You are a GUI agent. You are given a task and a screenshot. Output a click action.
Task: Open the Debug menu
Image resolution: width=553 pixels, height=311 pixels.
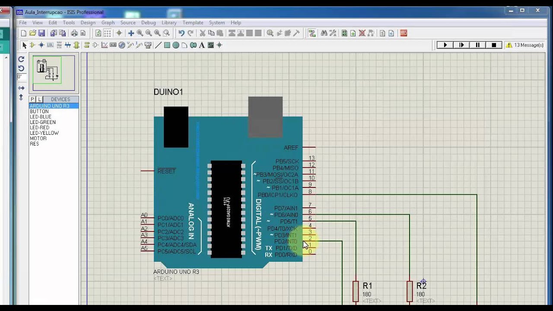pyautogui.click(x=149, y=22)
